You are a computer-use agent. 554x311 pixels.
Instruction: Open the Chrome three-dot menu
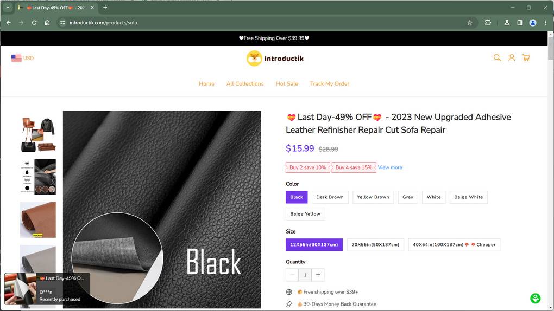click(545, 23)
